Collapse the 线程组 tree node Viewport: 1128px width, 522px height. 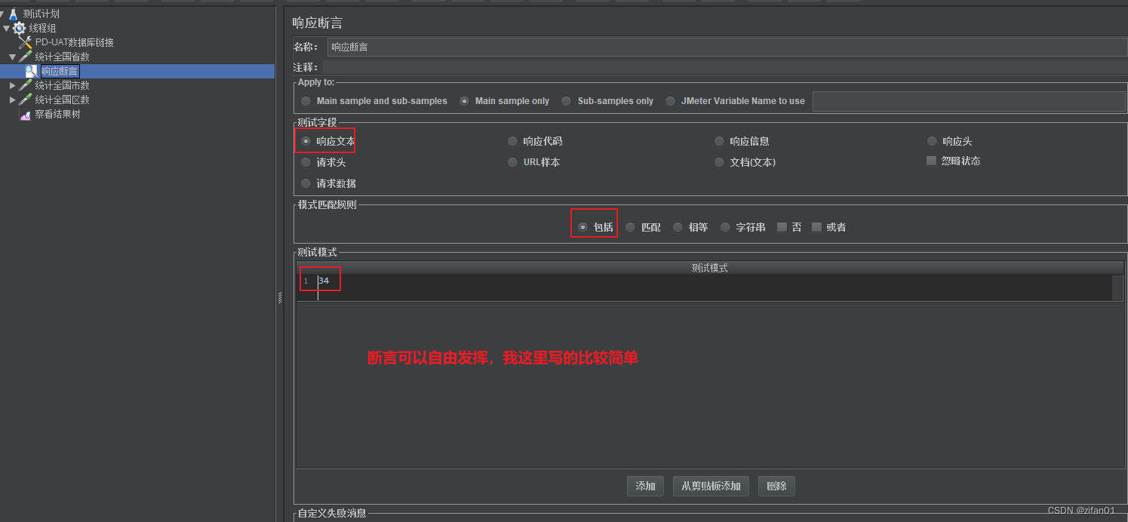(5, 27)
